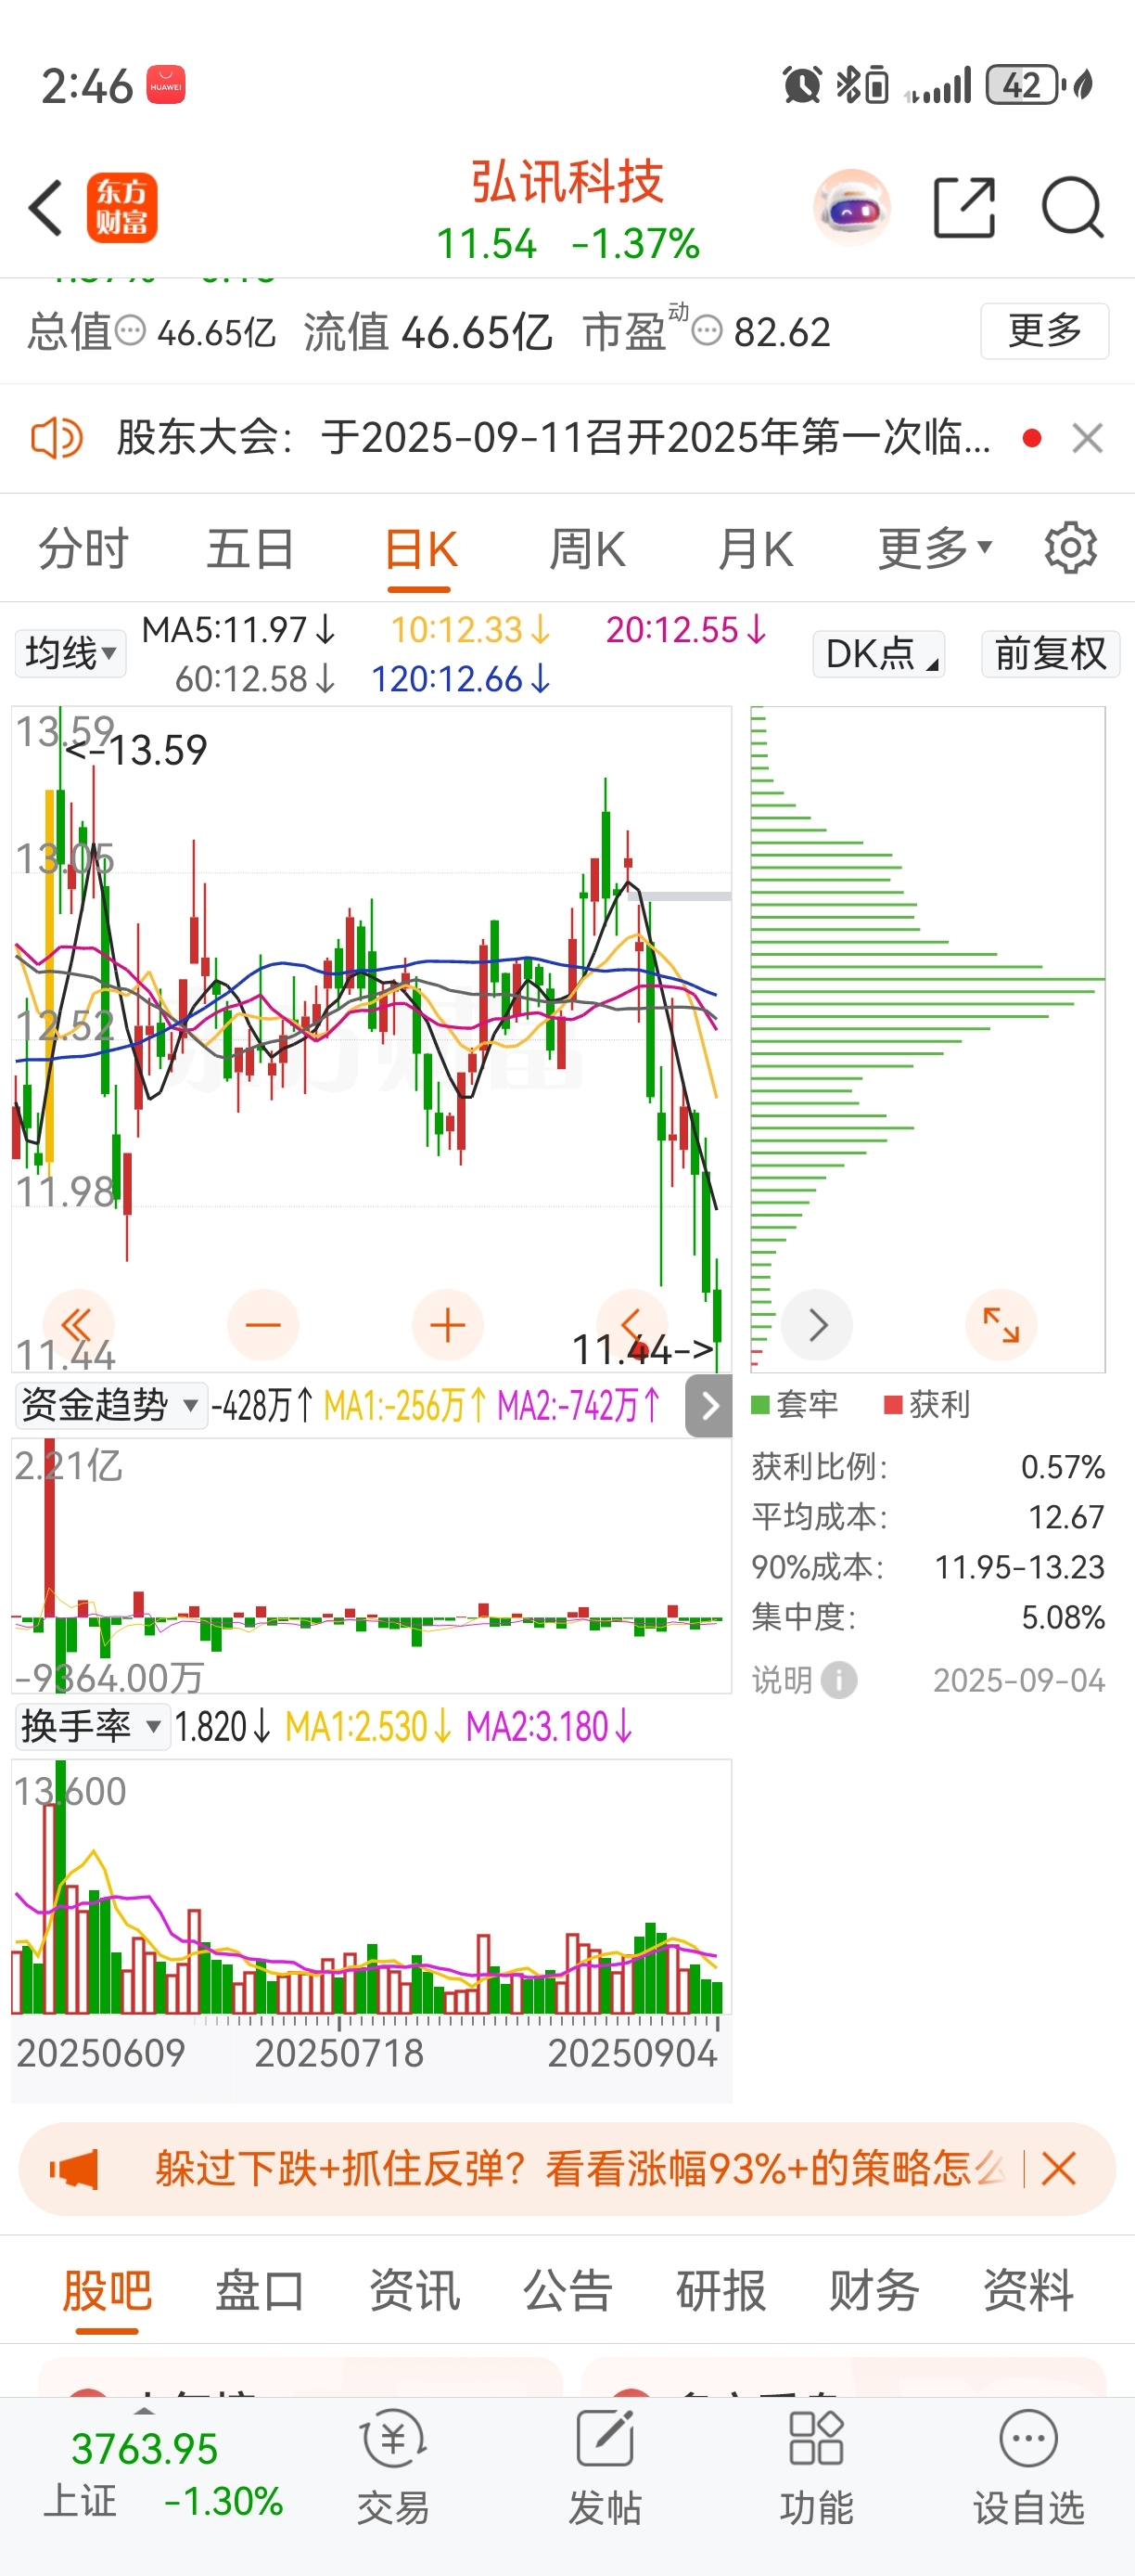The image size is (1135, 2576).
Task: Select the 日K tab
Action: click(421, 548)
